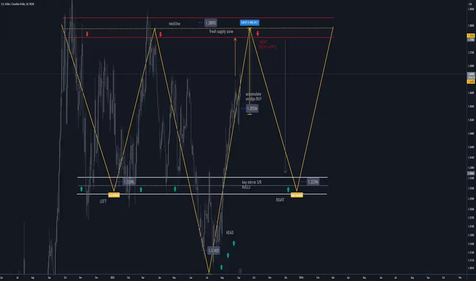Click the yellow price tag below 1.3800 on axis
Image resolution: width=476 pixels, height=281 pixels.
pos(471,36)
